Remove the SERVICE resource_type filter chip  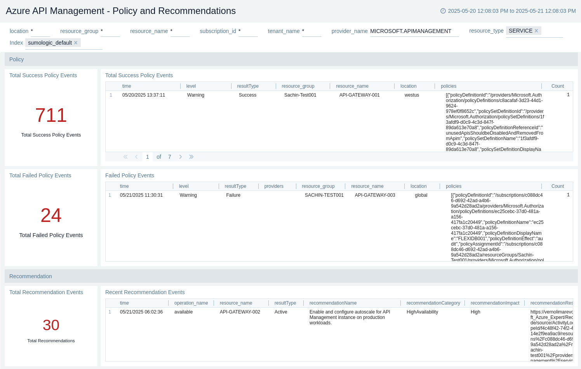(x=536, y=31)
